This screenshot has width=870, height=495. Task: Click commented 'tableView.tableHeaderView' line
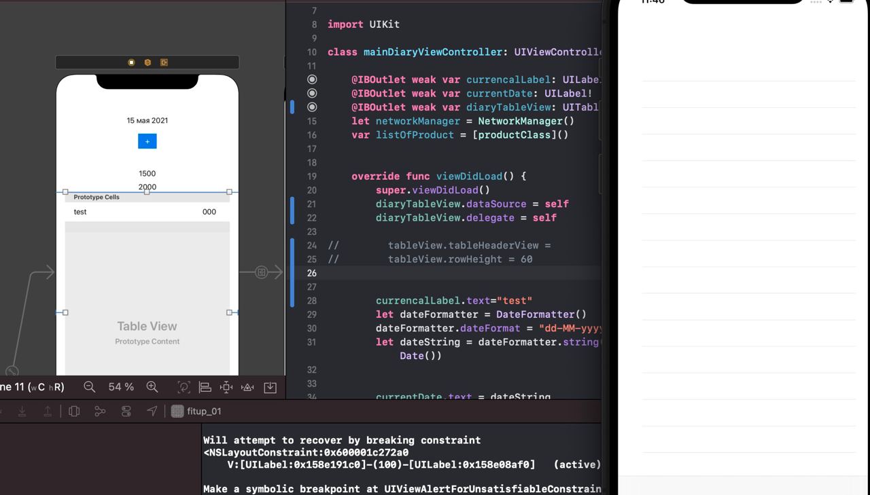(469, 245)
